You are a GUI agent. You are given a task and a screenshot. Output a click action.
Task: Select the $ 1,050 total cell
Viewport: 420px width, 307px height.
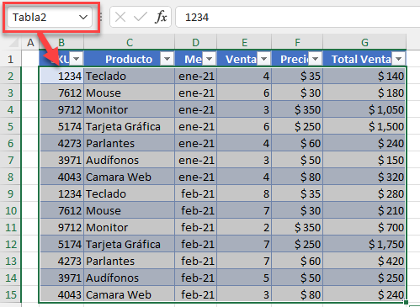point(364,109)
